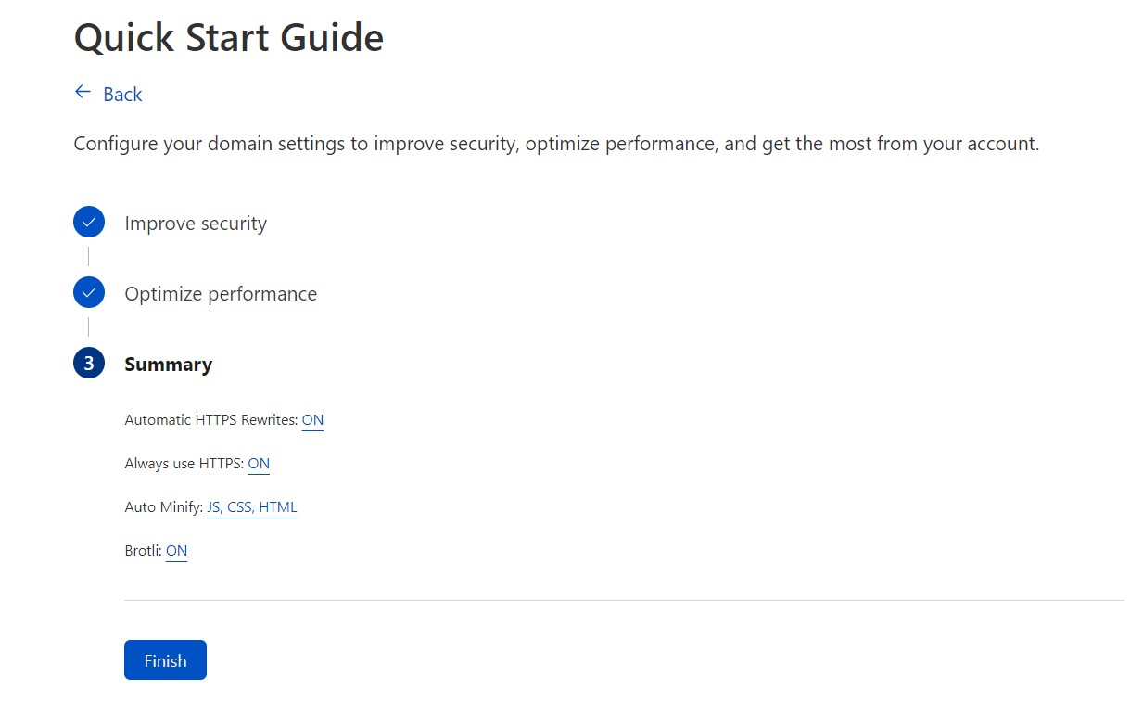Click the ON link for Automatic HTTPS Rewrites

pos(312,419)
